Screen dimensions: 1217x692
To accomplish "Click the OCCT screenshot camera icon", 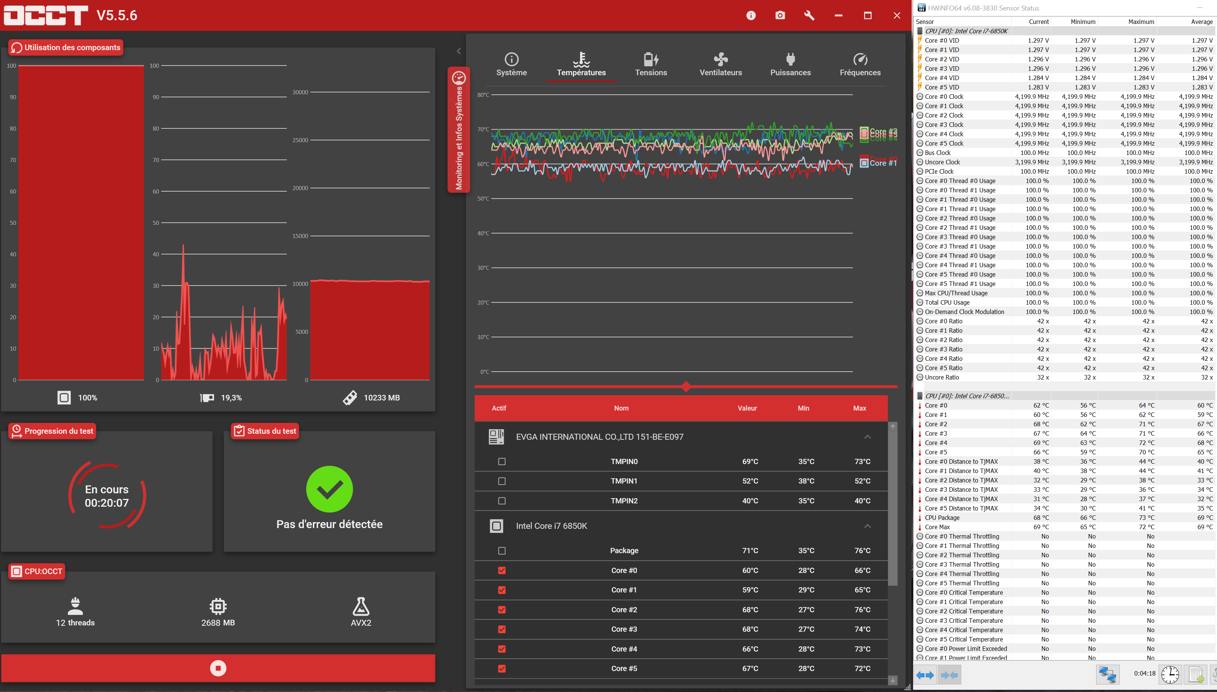I will click(780, 16).
